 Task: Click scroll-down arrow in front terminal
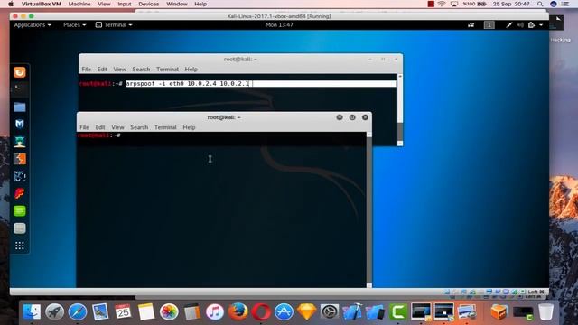tap(369, 285)
